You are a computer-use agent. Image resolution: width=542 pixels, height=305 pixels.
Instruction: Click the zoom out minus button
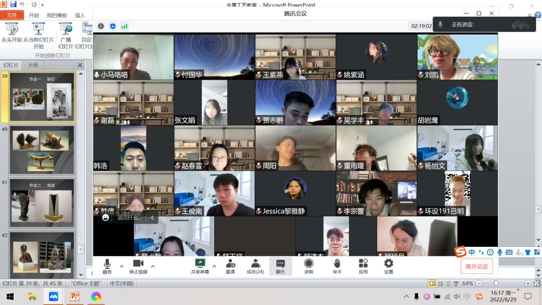[x=479, y=283]
